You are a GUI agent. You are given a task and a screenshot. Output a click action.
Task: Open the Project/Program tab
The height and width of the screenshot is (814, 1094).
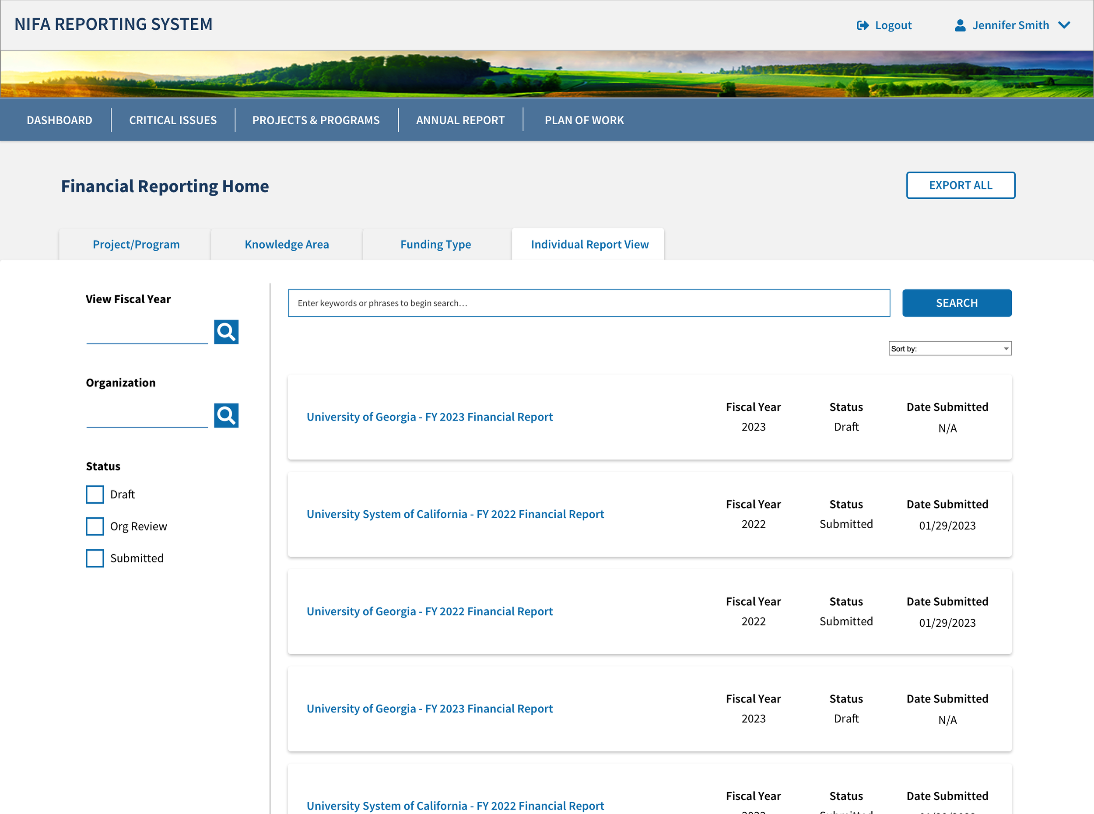(x=136, y=244)
